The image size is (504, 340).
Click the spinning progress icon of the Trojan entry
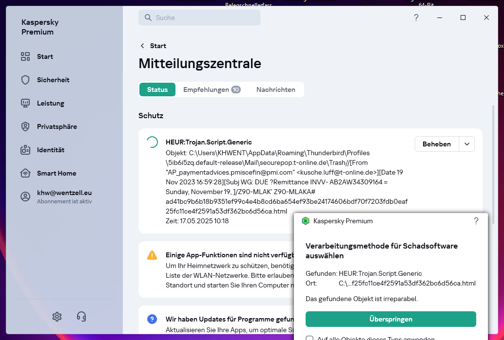152,142
